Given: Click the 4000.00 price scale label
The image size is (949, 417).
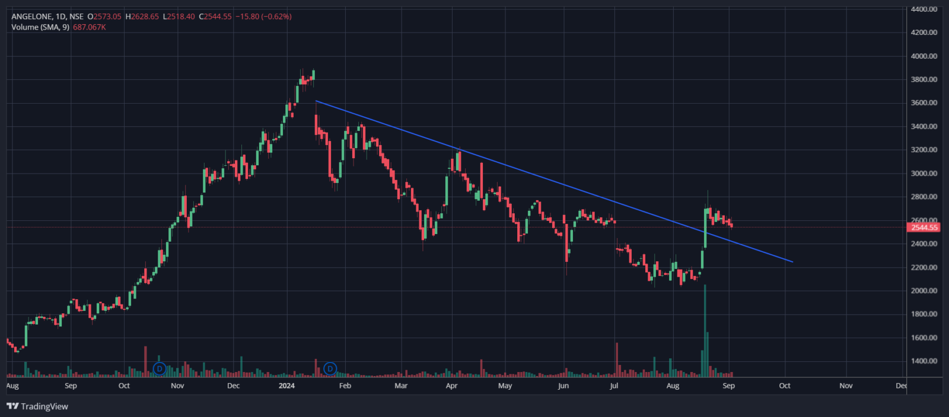Looking at the screenshot, I should tap(923, 56).
